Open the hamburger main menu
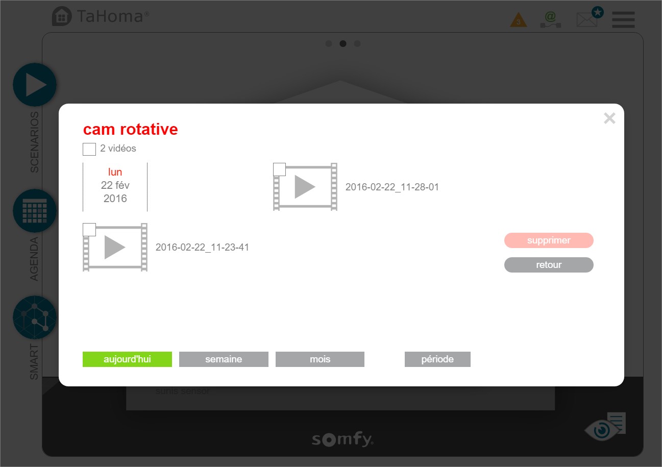This screenshot has height=467, width=662. 623,20
